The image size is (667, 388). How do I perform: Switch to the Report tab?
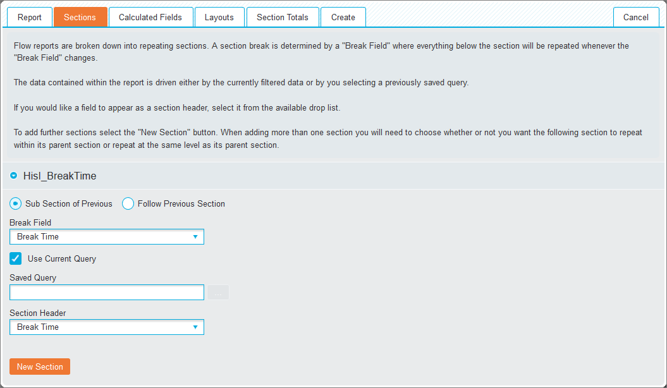point(29,18)
